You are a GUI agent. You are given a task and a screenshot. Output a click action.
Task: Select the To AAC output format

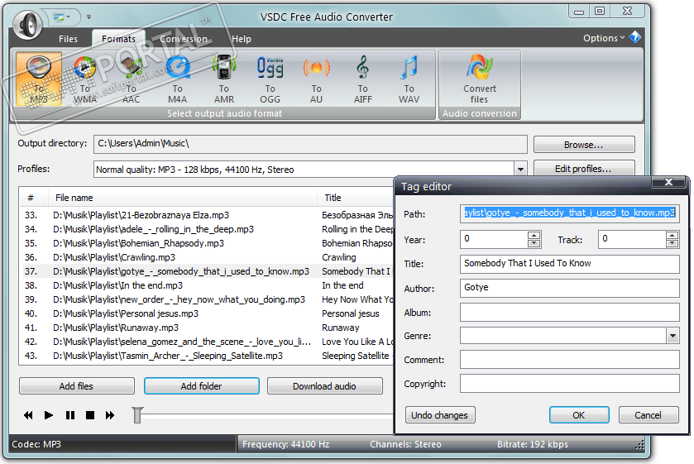[131, 79]
